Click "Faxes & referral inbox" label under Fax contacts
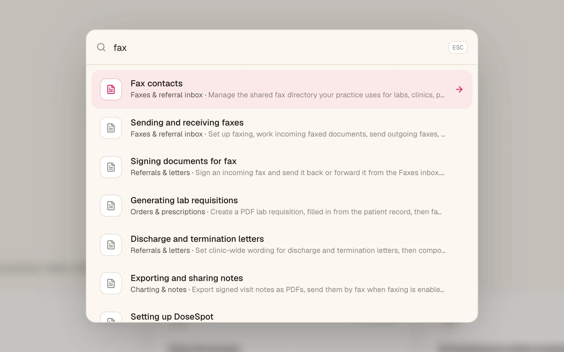This screenshot has width=564, height=352. (166, 95)
